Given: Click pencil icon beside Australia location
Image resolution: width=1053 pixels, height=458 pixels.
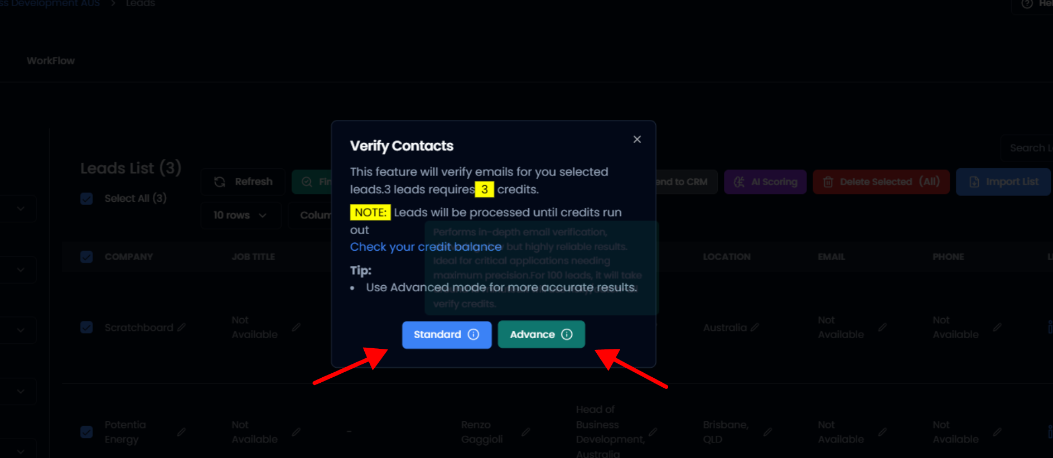Looking at the screenshot, I should (x=755, y=328).
